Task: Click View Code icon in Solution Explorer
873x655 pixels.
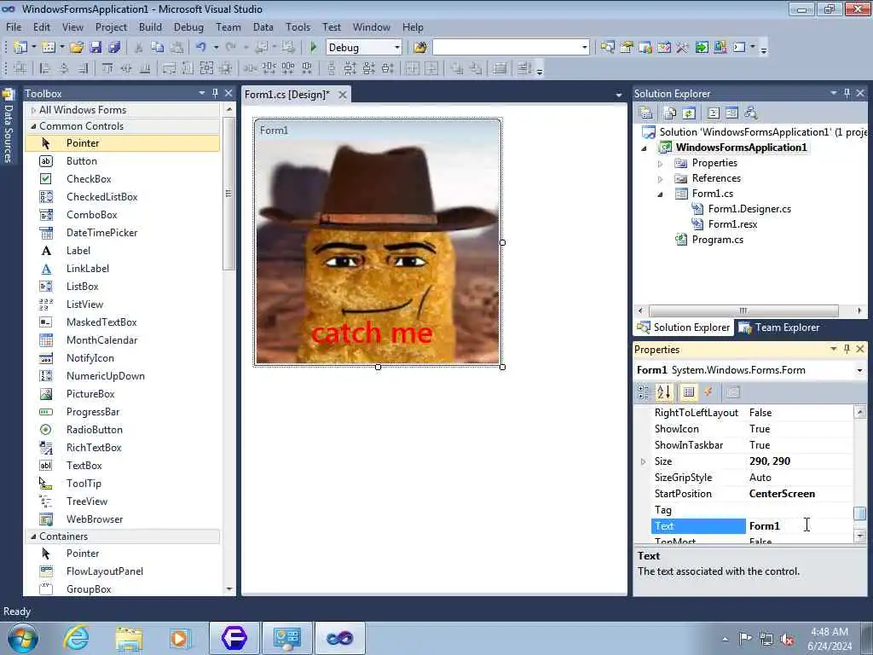Action: point(714,113)
